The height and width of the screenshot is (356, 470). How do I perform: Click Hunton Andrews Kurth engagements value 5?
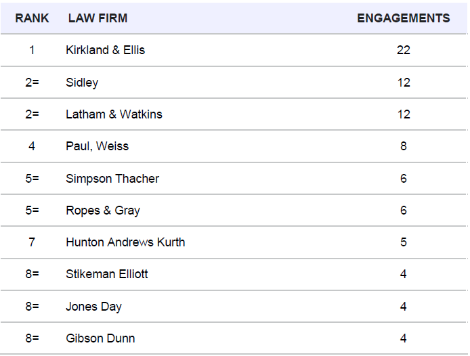tap(404, 242)
